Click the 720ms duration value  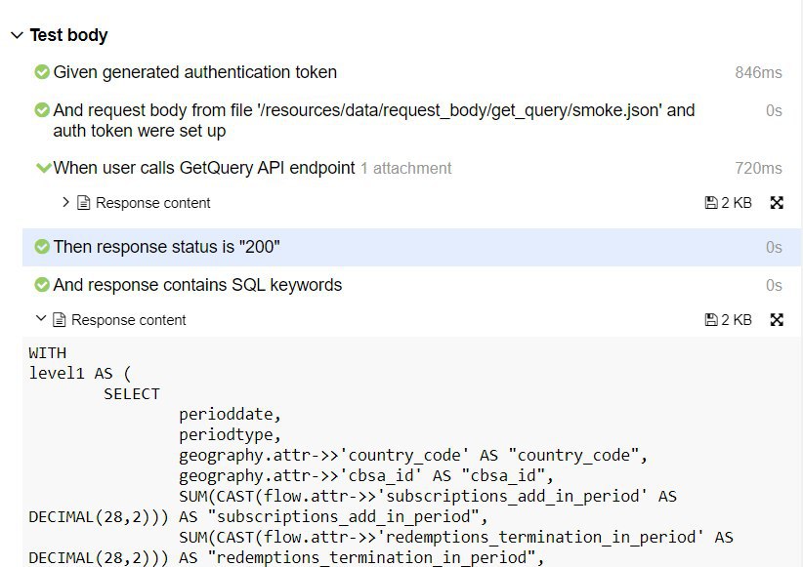[x=758, y=169]
